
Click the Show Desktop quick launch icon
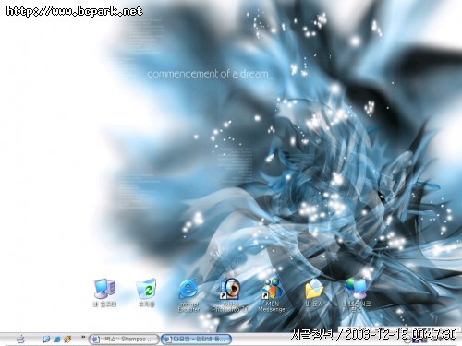[x=46, y=339]
